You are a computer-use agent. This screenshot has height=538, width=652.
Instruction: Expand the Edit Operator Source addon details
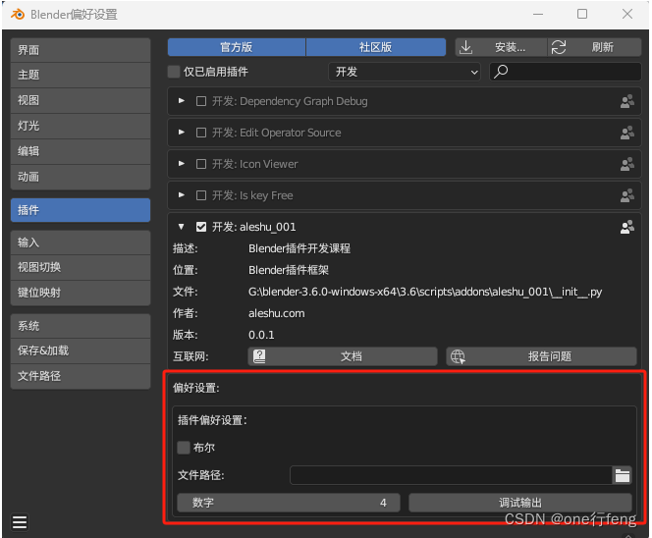coord(182,133)
